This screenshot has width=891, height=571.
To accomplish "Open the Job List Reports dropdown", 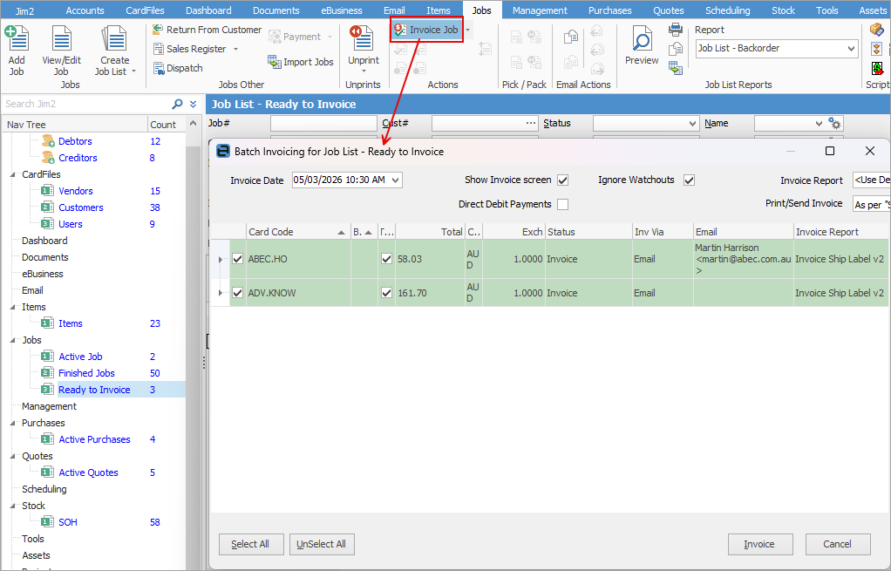I will tap(851, 48).
